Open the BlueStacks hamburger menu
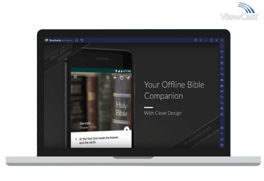This screenshot has height=181, width=264. coord(201,40)
